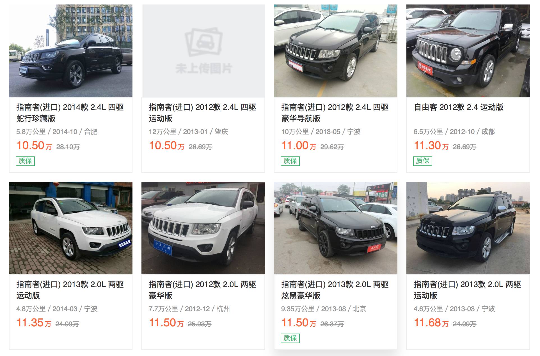540x356 pixels.
Task: Click the 质保 badge on the Chengdu 自由客 listing
Action: 423,161
